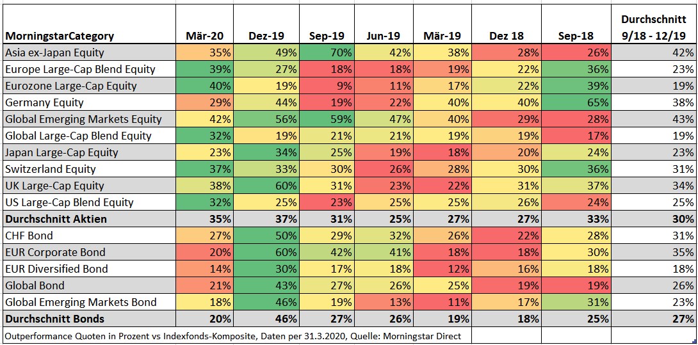Click the Durchschnitt 9/18 - 12/19 header
The image size is (698, 345).
tap(654, 28)
